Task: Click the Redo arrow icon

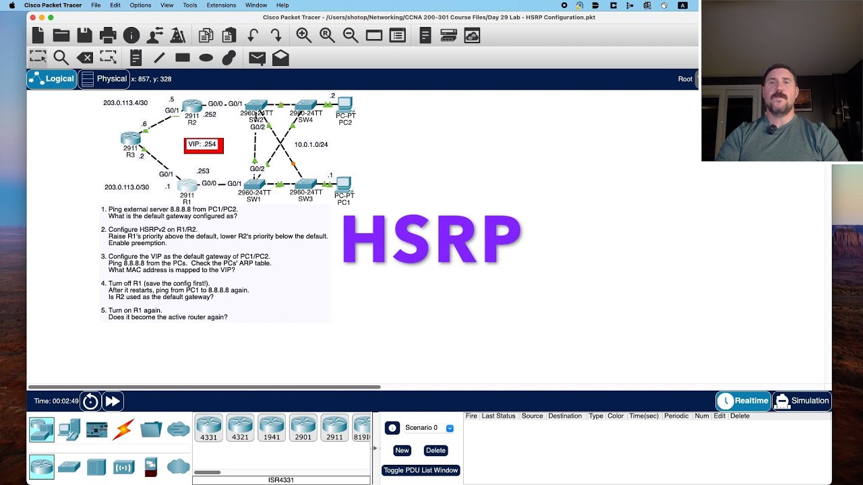Action: coord(276,36)
